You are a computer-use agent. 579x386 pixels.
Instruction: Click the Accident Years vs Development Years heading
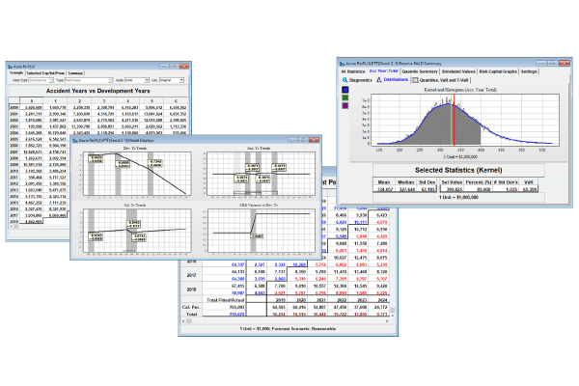(x=97, y=91)
